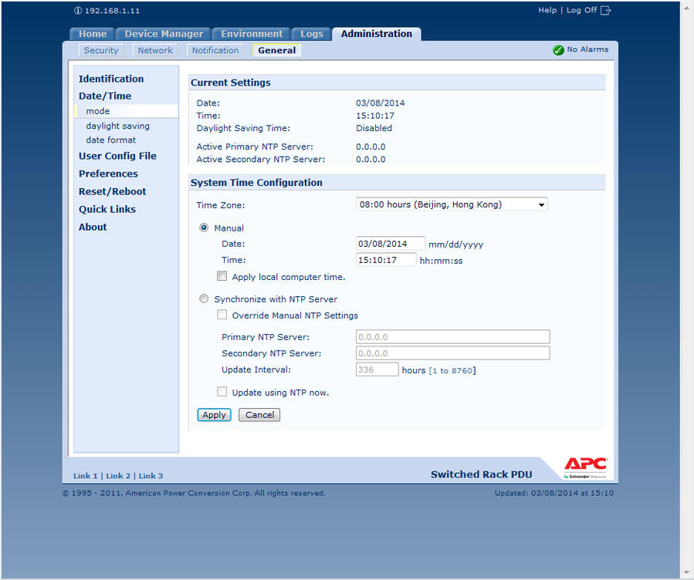
Task: Click the info icon beside the IP address
Action: click(x=77, y=11)
